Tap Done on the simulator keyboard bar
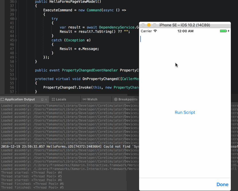The height and width of the screenshot is (191, 238). [x=222, y=184]
